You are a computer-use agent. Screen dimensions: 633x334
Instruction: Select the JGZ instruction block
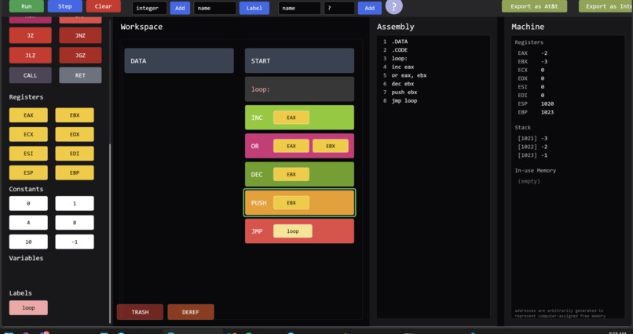(x=80, y=55)
